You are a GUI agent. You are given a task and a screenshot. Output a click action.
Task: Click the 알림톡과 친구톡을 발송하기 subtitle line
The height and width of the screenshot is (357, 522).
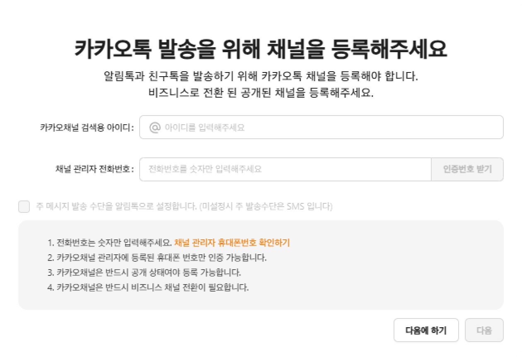pos(261,77)
